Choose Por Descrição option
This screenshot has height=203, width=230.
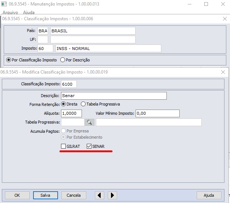point(62,60)
